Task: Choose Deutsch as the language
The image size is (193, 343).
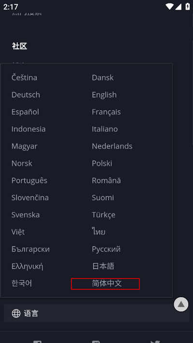Action: point(26,95)
